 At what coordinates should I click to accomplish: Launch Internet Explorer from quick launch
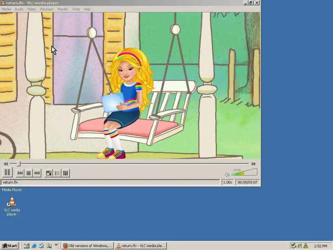[34, 246]
